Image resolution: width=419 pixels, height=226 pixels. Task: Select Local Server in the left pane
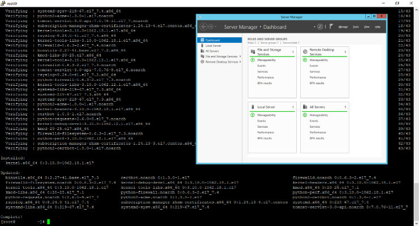pos(213,46)
